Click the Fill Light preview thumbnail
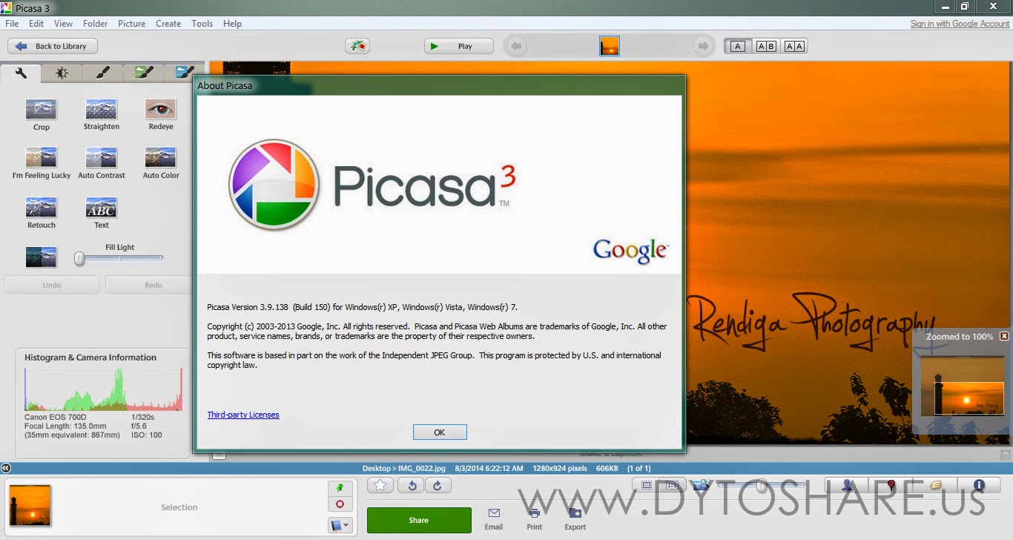Screen dimensions: 1013x540 point(42,257)
